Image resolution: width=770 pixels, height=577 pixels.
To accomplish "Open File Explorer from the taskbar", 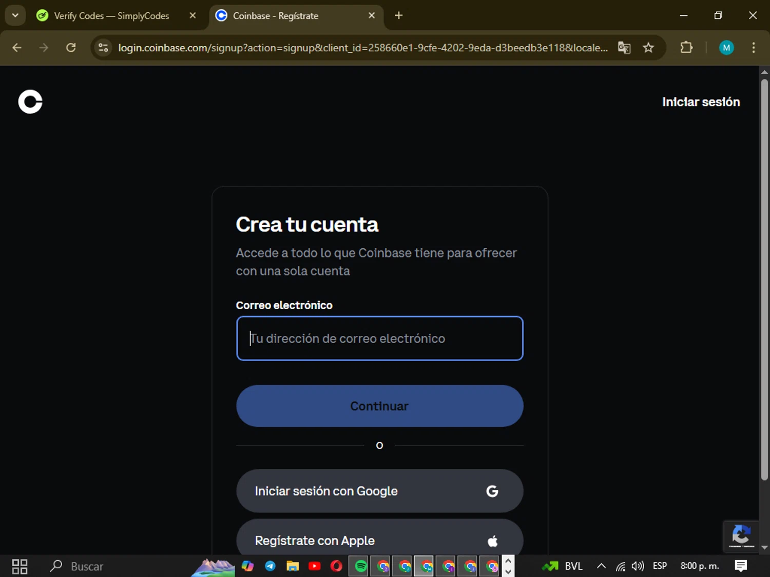I will click(293, 566).
